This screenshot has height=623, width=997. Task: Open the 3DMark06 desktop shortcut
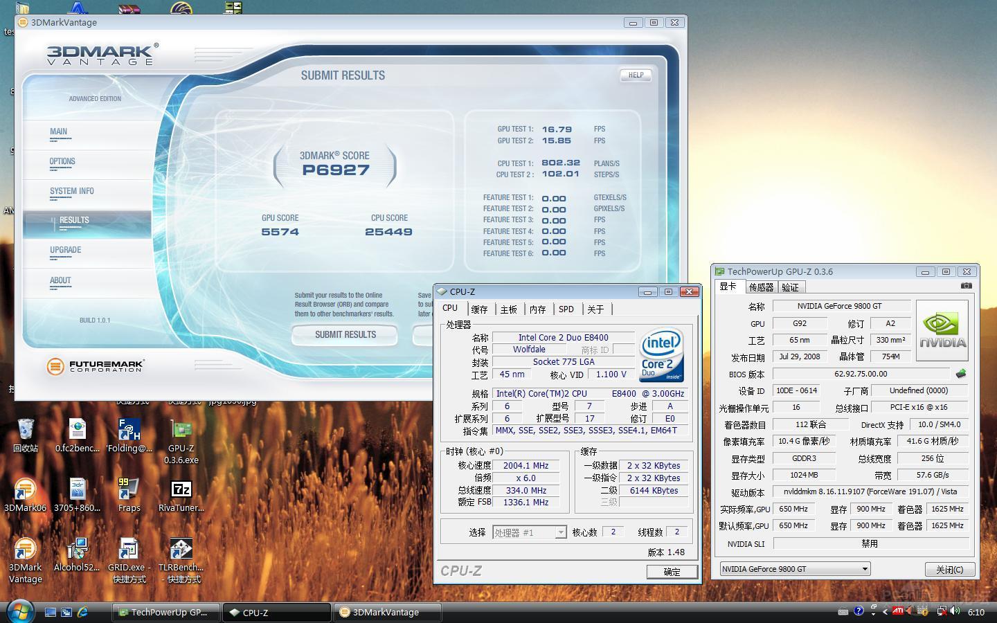tap(25, 490)
